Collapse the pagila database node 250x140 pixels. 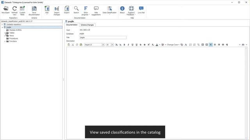pos(2,28)
